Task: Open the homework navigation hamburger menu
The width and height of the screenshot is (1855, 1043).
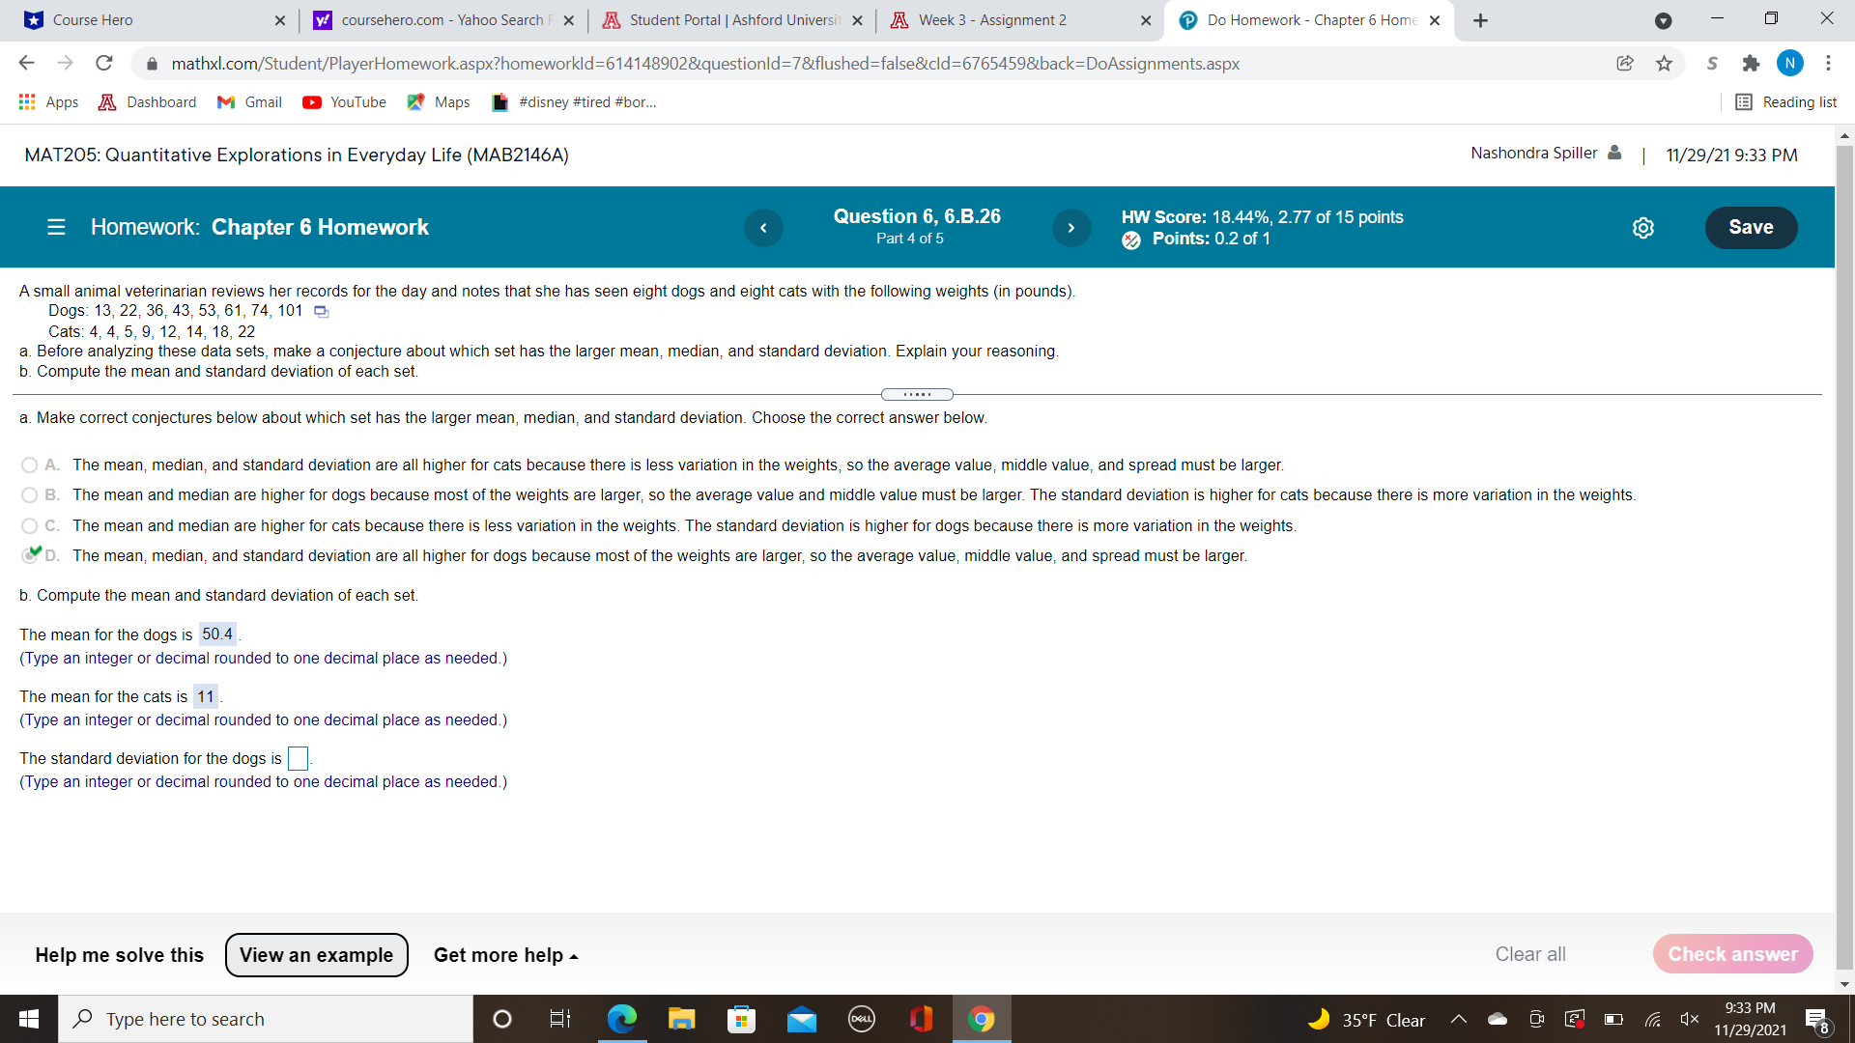Action: [x=56, y=227]
